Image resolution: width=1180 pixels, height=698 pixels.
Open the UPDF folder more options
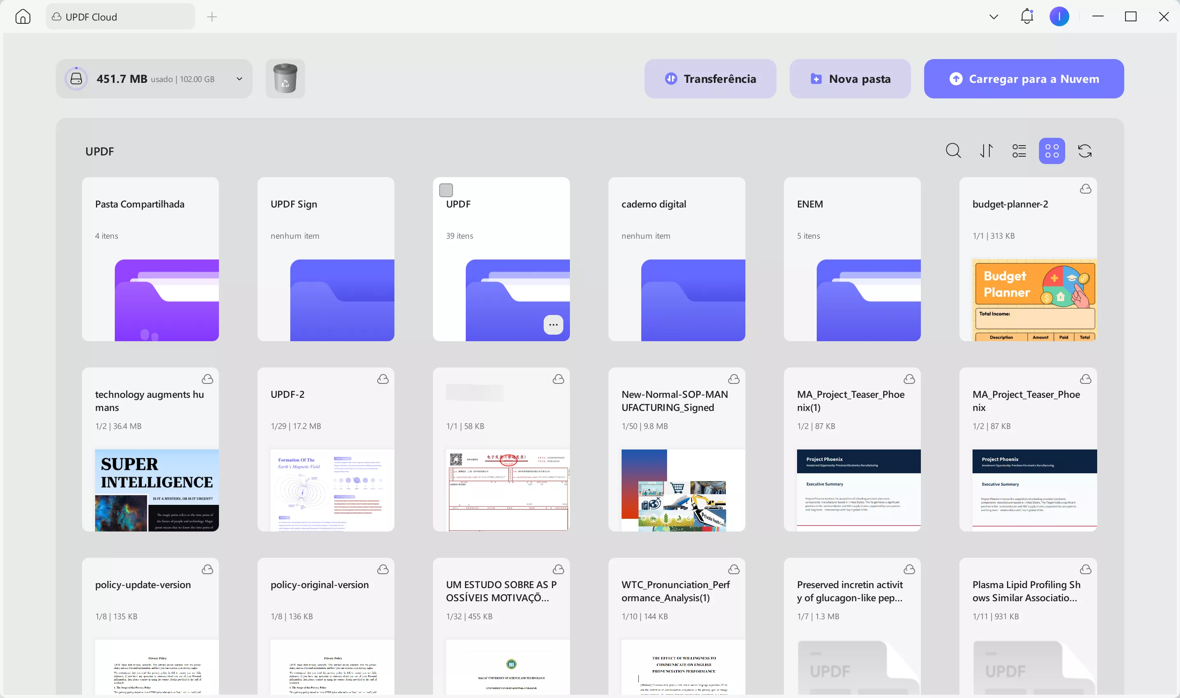(553, 324)
